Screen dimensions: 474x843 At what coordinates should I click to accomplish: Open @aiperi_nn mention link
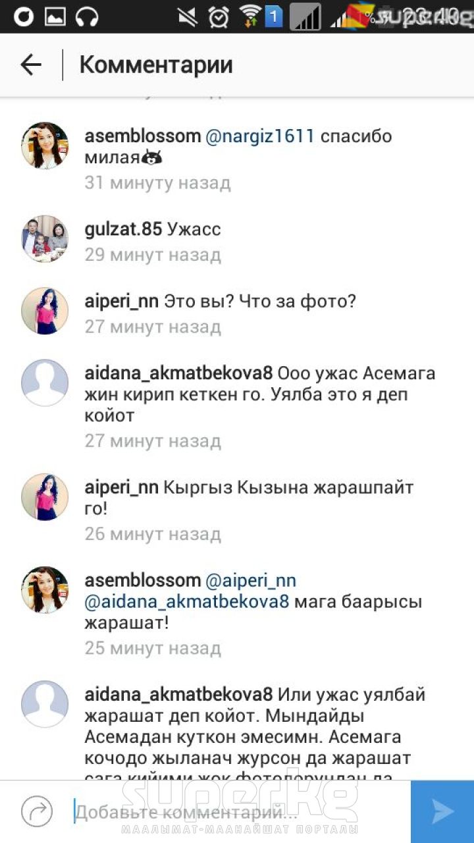(x=251, y=580)
